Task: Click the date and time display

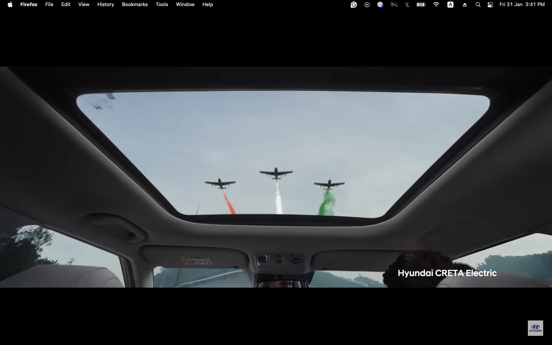Action: pyautogui.click(x=522, y=5)
